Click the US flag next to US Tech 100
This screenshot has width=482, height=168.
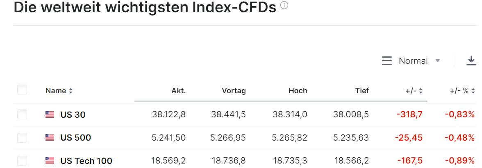[50, 161]
